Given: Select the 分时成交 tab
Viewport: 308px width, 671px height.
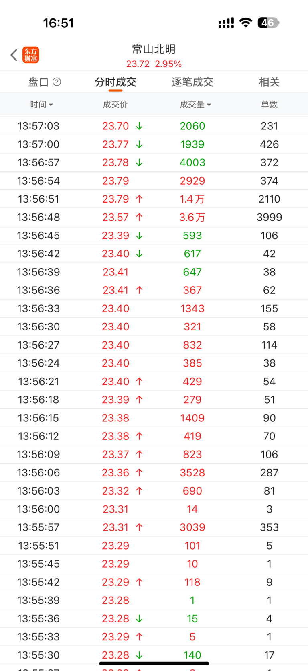Looking at the screenshot, I should click(115, 82).
